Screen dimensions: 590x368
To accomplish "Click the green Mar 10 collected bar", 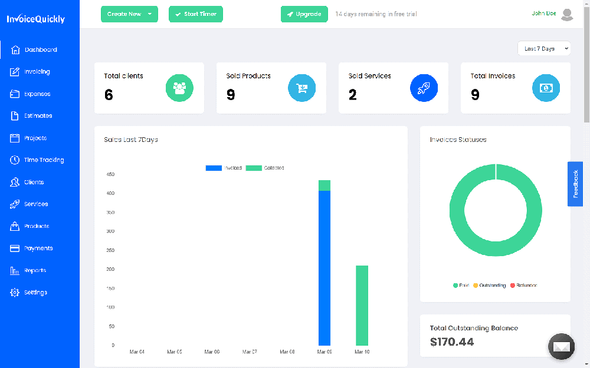I will [x=362, y=305].
